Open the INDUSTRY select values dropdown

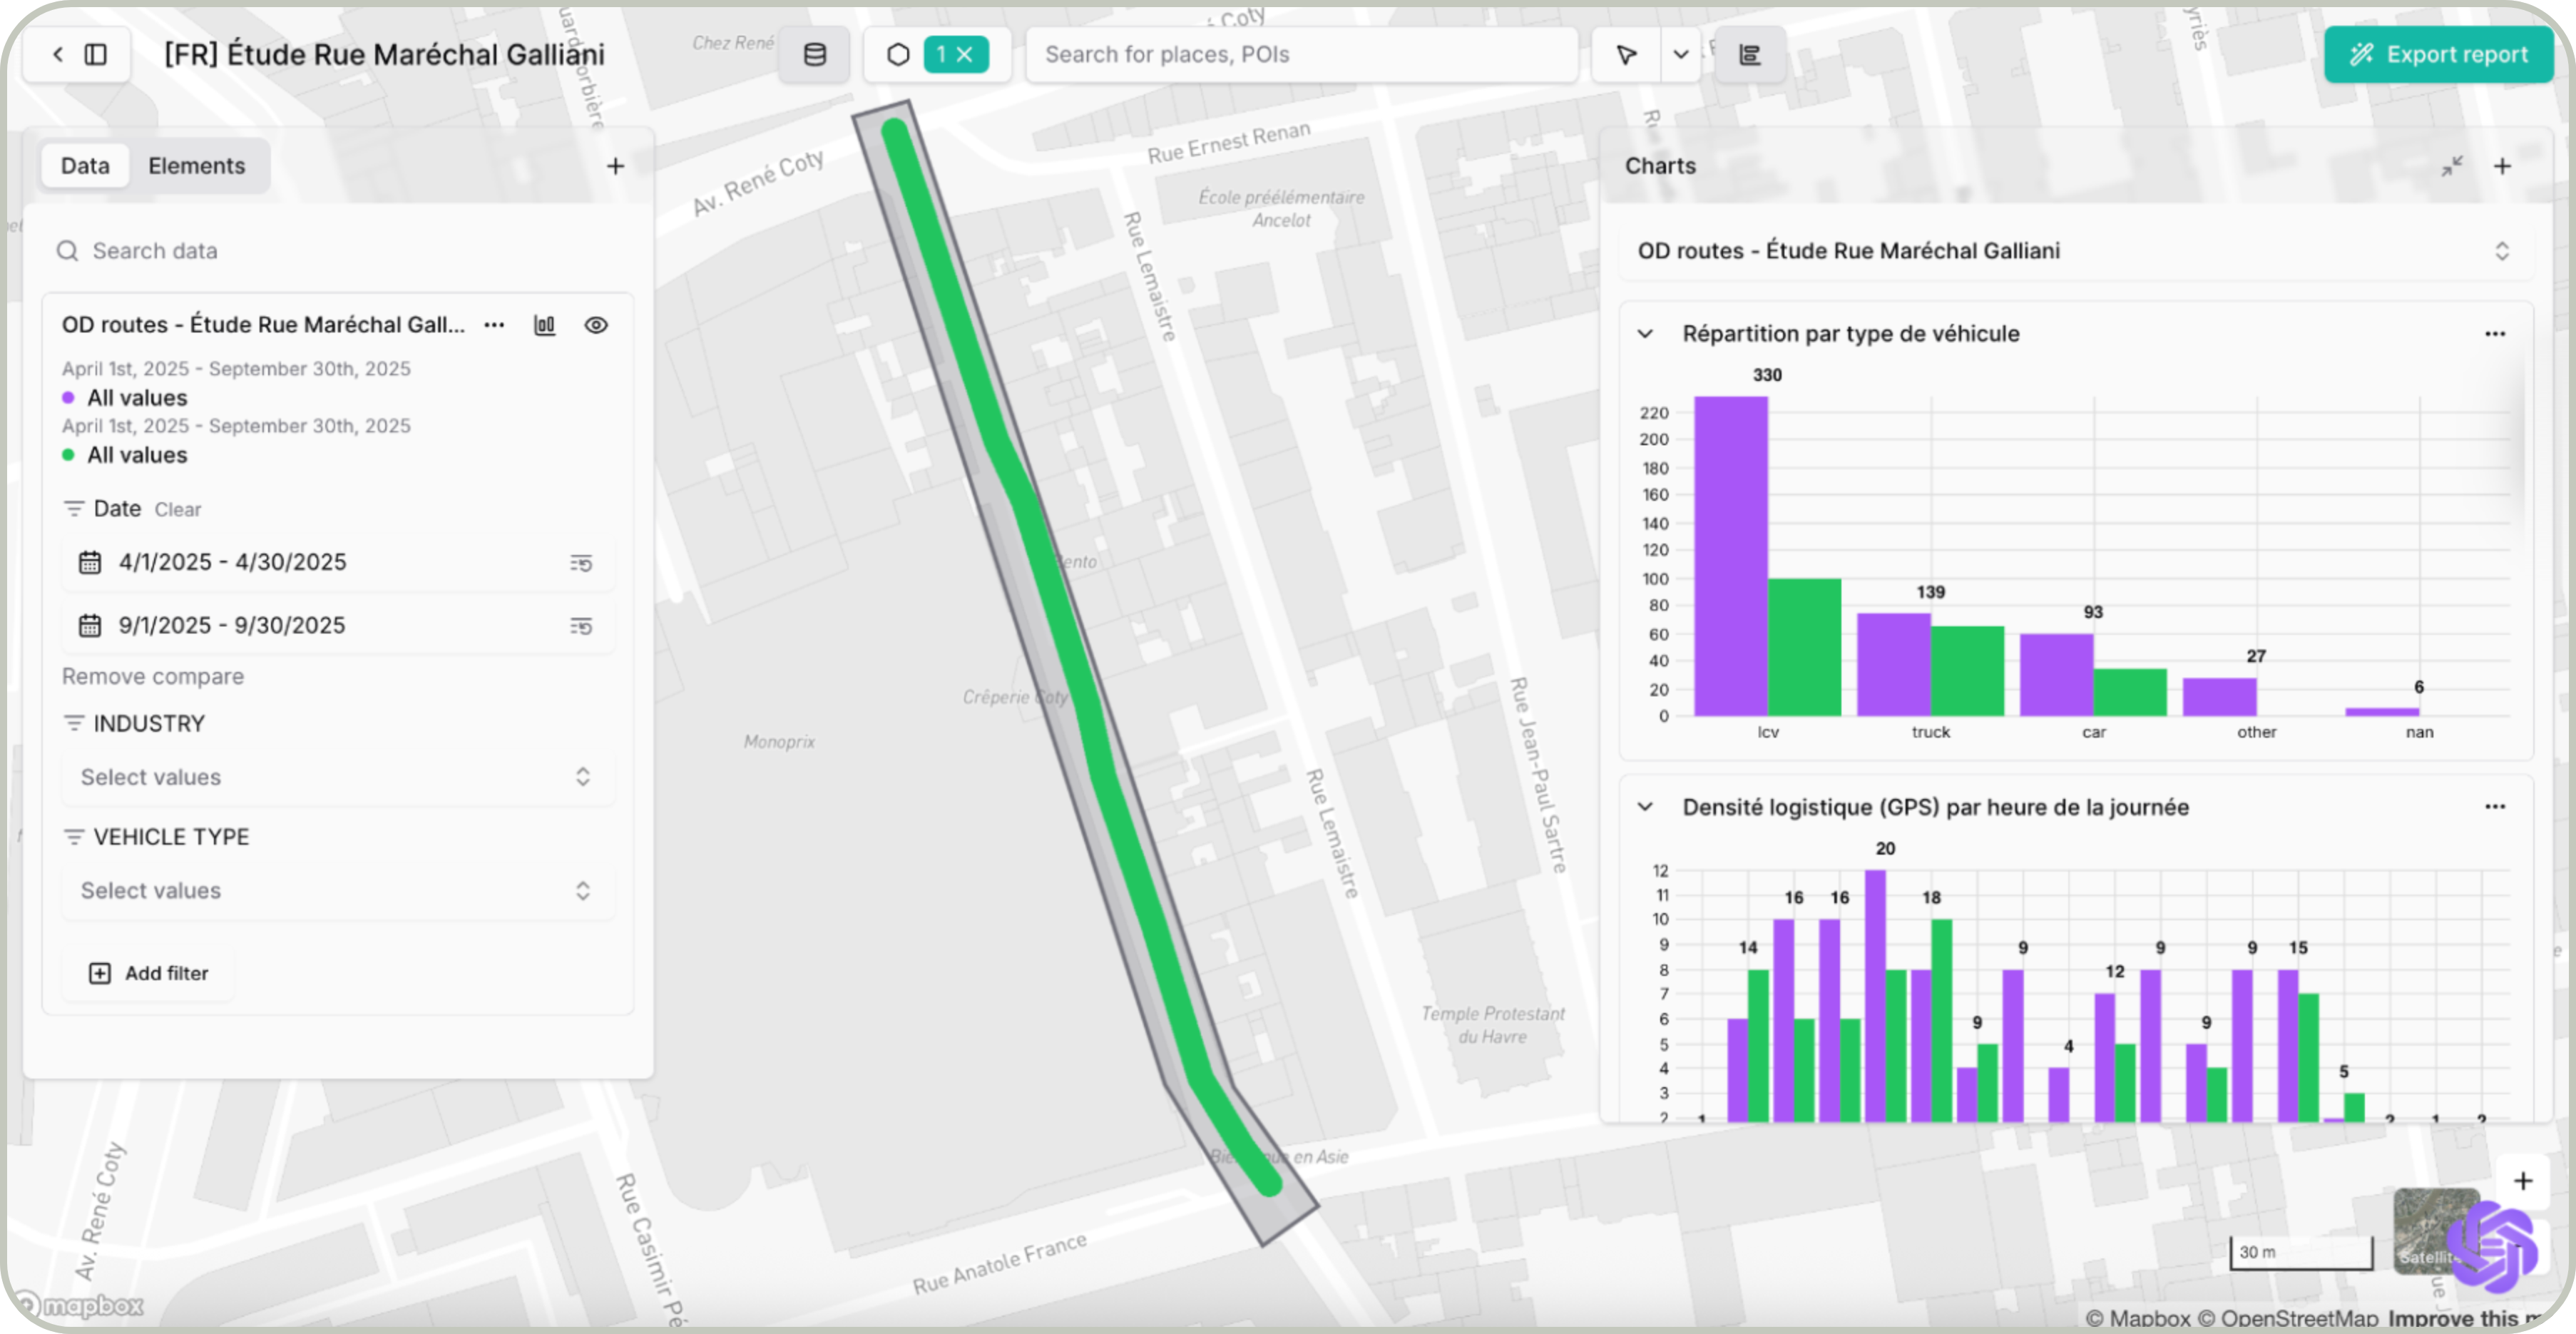coord(336,777)
